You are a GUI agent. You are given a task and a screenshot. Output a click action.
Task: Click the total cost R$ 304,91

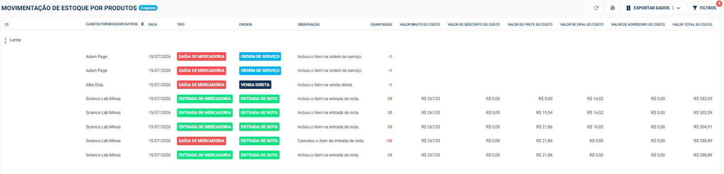(x=703, y=127)
